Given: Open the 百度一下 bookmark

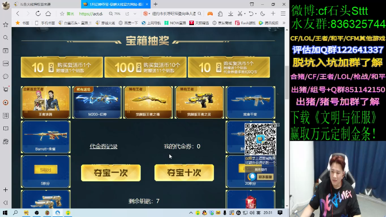Looking at the screenshot, I should pyautogui.click(x=128, y=23).
